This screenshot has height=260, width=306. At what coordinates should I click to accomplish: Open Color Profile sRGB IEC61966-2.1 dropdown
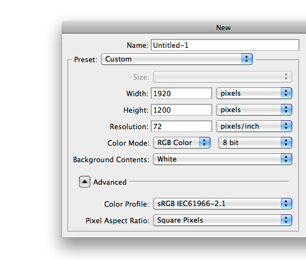tap(223, 203)
